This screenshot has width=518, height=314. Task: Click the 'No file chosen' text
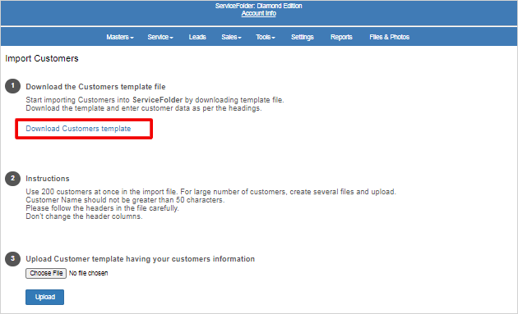[88, 273]
